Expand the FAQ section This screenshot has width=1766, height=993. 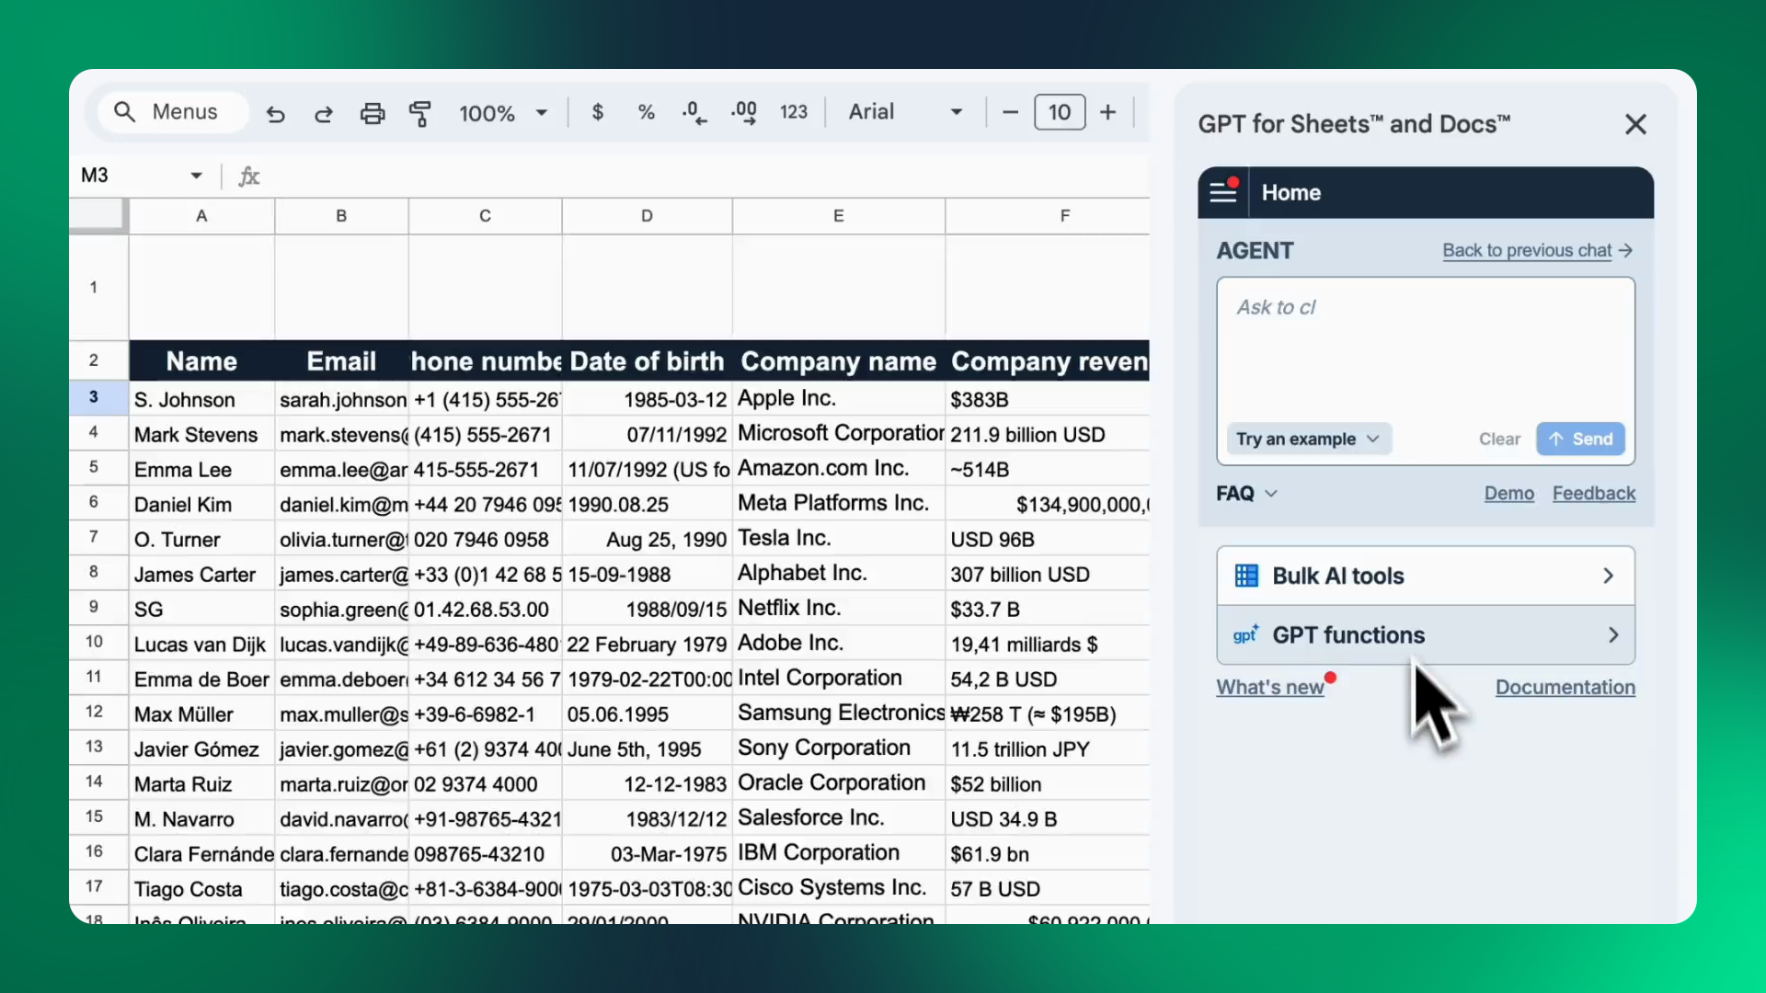coord(1246,494)
